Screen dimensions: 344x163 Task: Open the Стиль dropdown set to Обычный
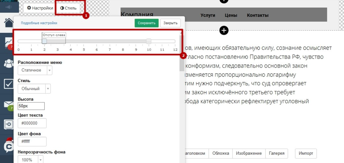pos(34,89)
